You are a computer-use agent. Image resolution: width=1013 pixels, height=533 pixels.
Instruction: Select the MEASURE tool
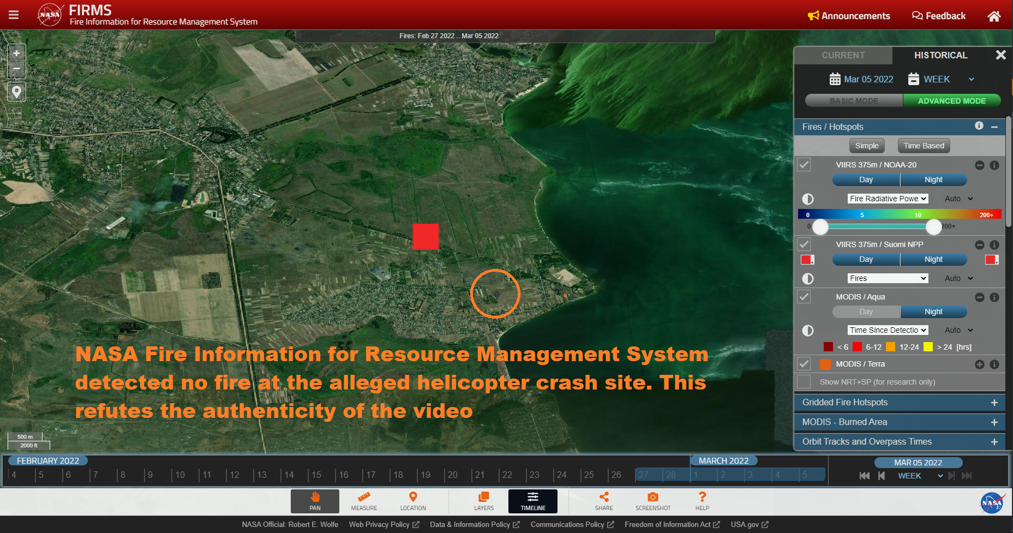pyautogui.click(x=364, y=501)
